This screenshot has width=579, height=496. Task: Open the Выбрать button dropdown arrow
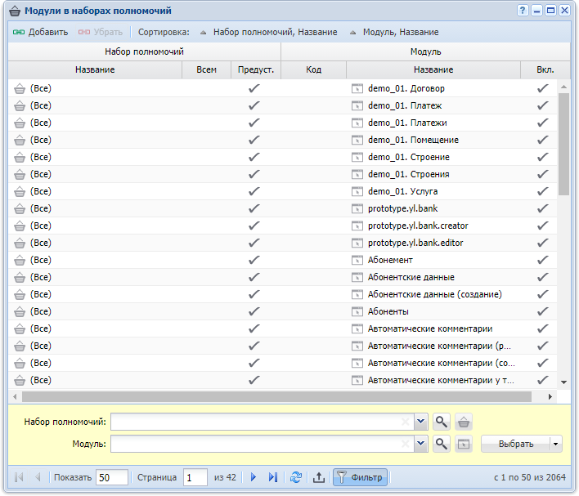tap(556, 444)
